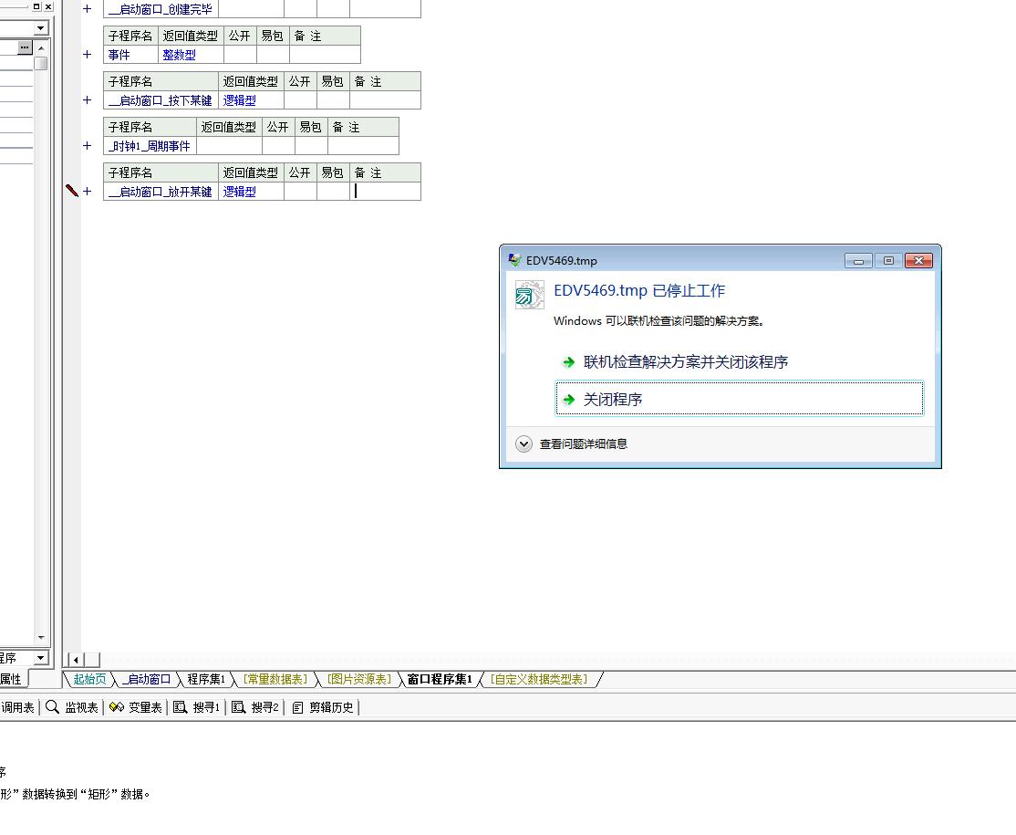Select the 窗口程序集1 tab
The height and width of the screenshot is (835, 1016).
click(440, 680)
